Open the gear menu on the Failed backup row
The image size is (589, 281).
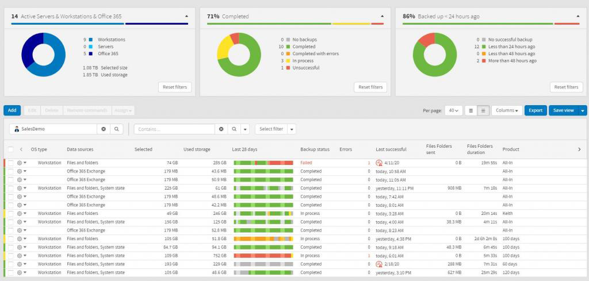22,163
